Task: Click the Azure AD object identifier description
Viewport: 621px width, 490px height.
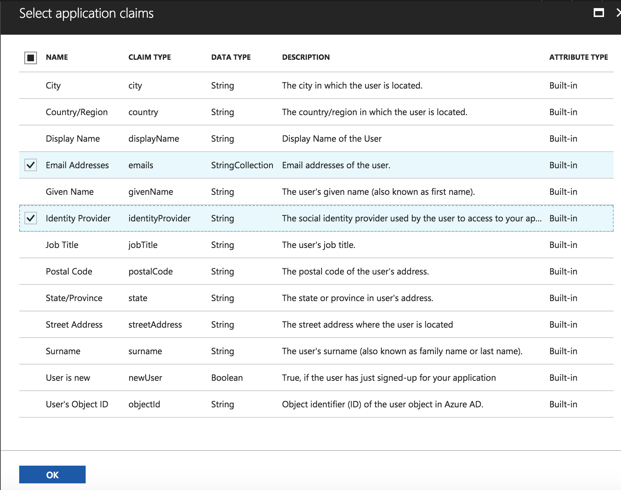Action: click(x=382, y=404)
